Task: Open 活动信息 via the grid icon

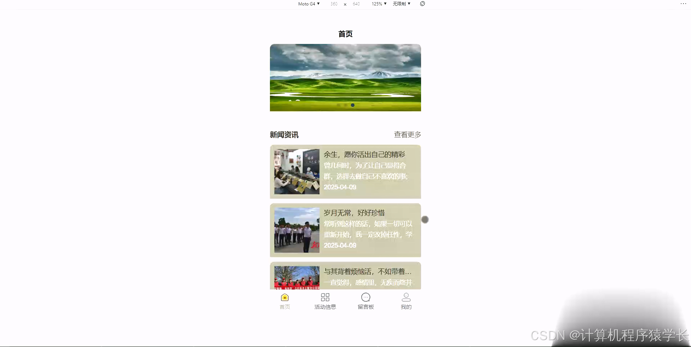Action: 325,297
